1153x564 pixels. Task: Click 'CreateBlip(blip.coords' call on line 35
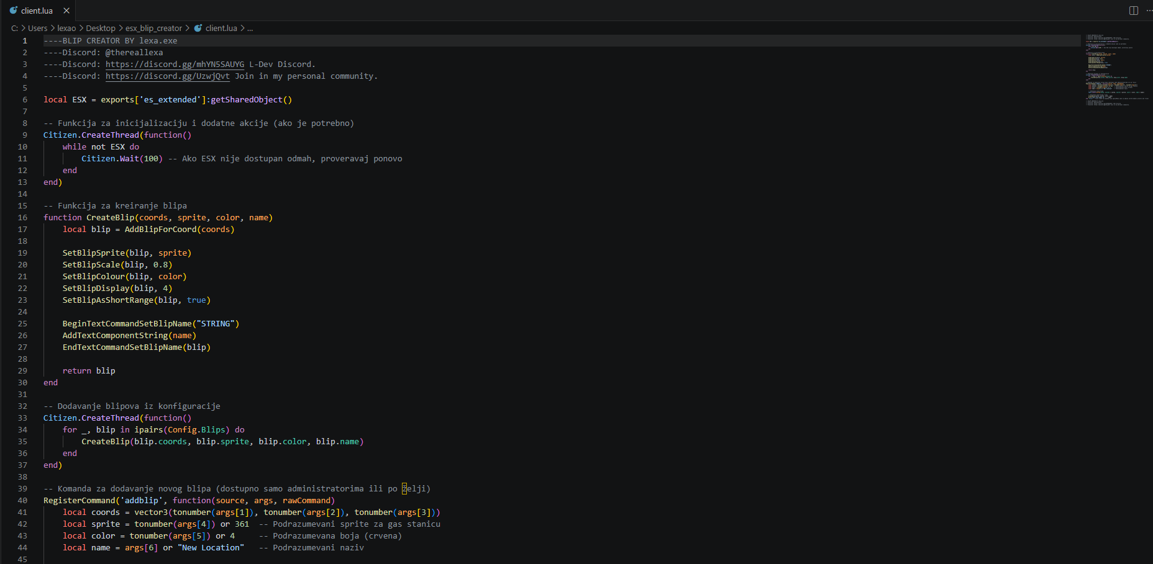tap(134, 442)
